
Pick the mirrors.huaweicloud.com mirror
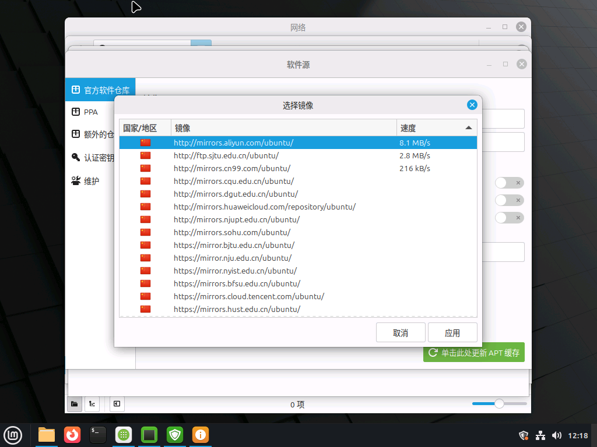[298, 207]
